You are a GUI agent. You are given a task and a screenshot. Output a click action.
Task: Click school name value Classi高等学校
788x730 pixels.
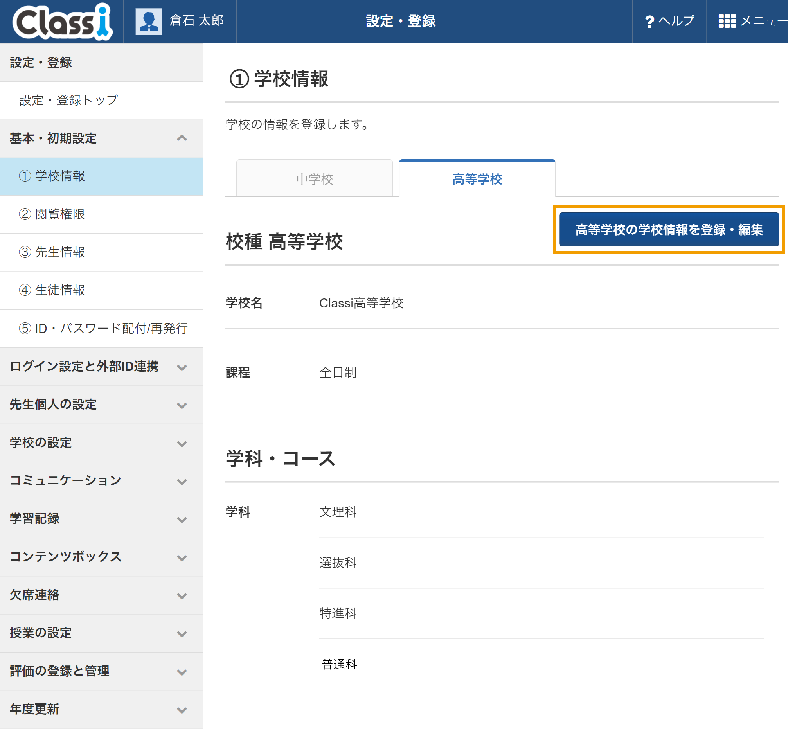(361, 303)
